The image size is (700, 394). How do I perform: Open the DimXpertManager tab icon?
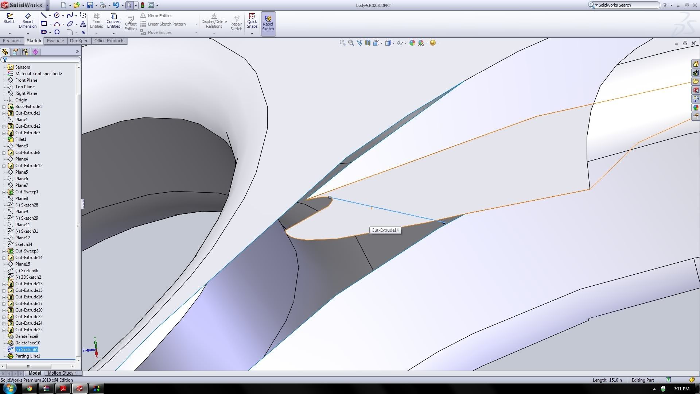point(35,52)
